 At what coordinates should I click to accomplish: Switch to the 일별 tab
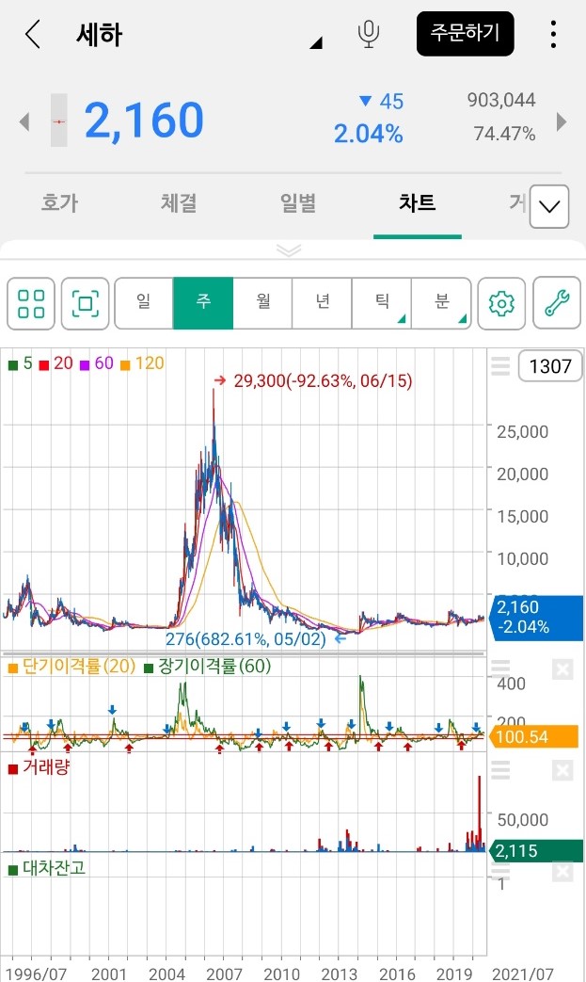pos(297,203)
